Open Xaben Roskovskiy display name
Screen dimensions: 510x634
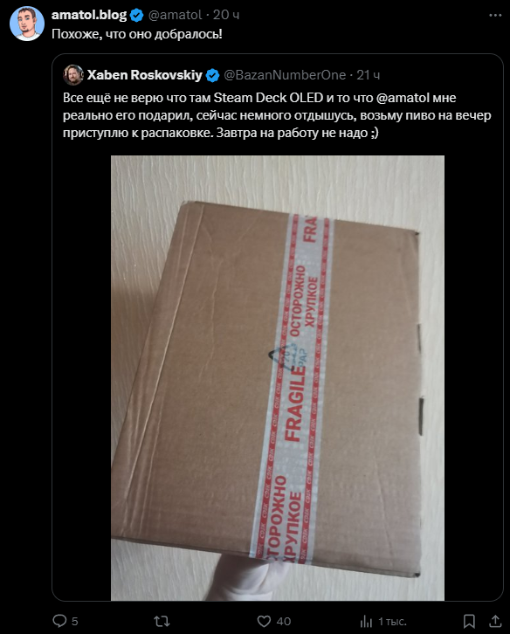click(x=144, y=75)
